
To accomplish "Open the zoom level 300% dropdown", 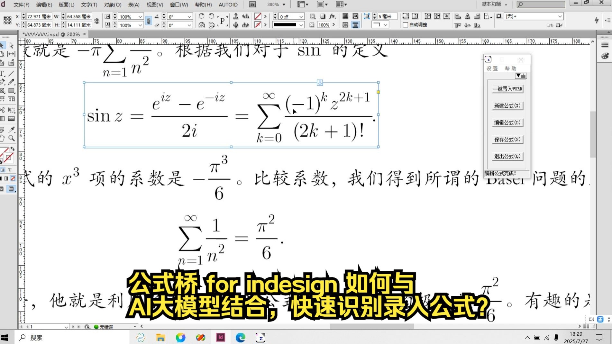I will click(284, 5).
